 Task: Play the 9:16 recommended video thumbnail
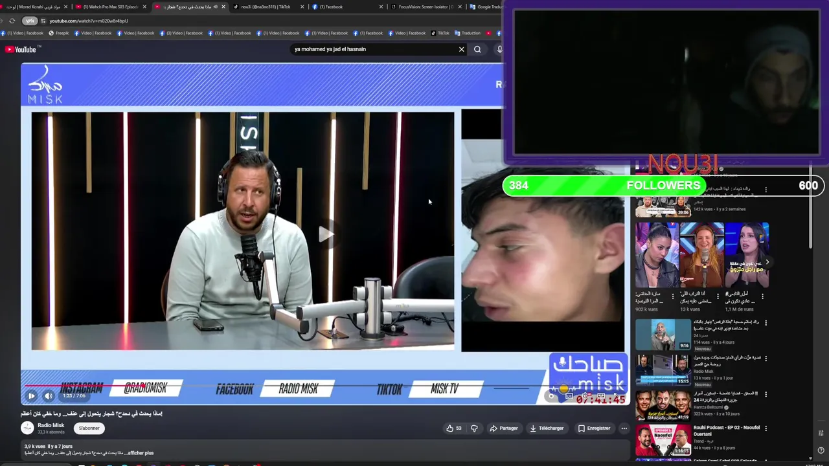[x=663, y=334]
